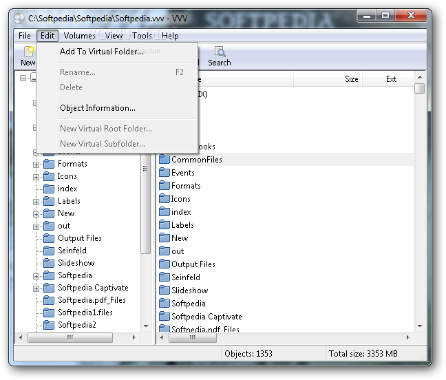This screenshot has height=380, width=446.
Task: Select the Formats folder icon in tree
Action: pyautogui.click(x=49, y=164)
